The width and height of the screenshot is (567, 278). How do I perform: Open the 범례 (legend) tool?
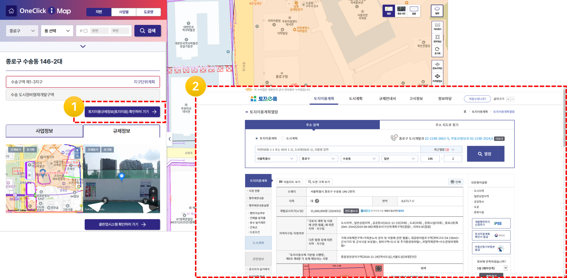[437, 11]
